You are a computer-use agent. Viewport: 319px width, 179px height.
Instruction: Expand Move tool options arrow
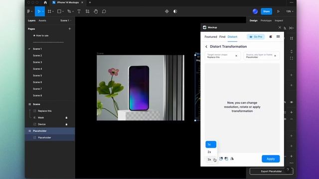pyautogui.click(x=43, y=11)
